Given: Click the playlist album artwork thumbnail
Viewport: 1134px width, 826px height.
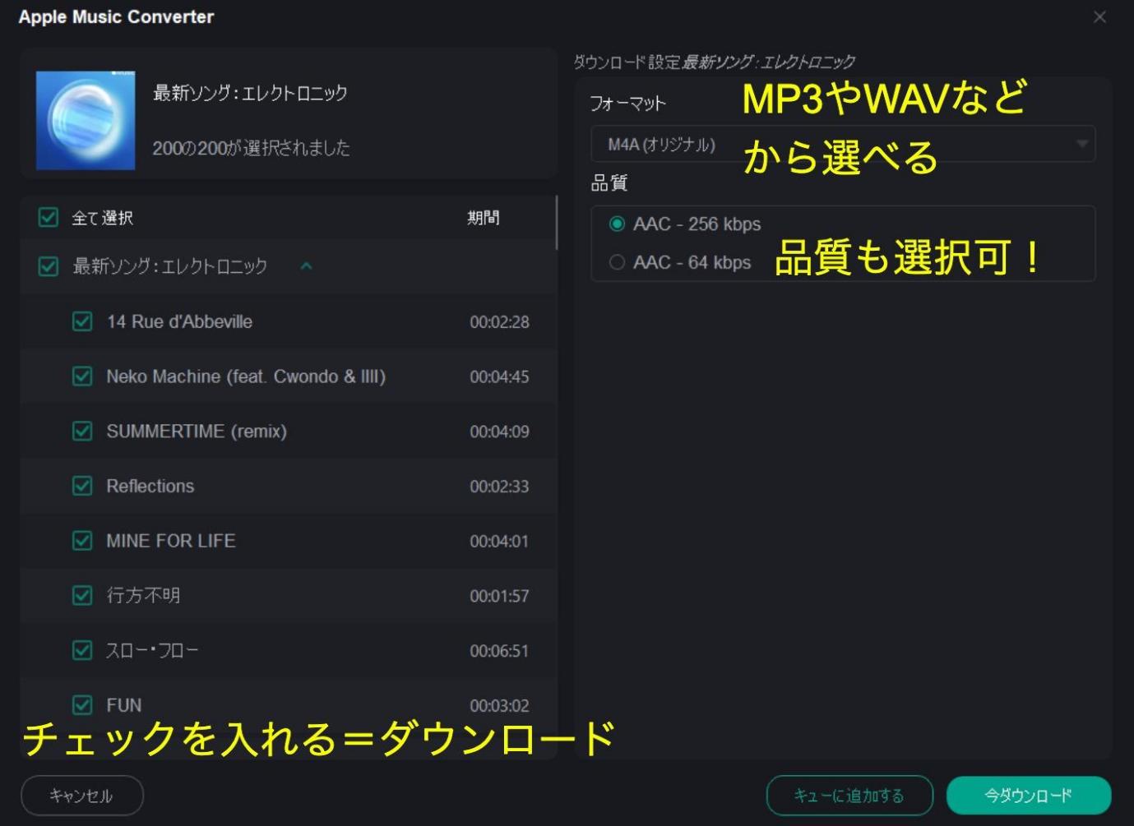Looking at the screenshot, I should tap(86, 120).
